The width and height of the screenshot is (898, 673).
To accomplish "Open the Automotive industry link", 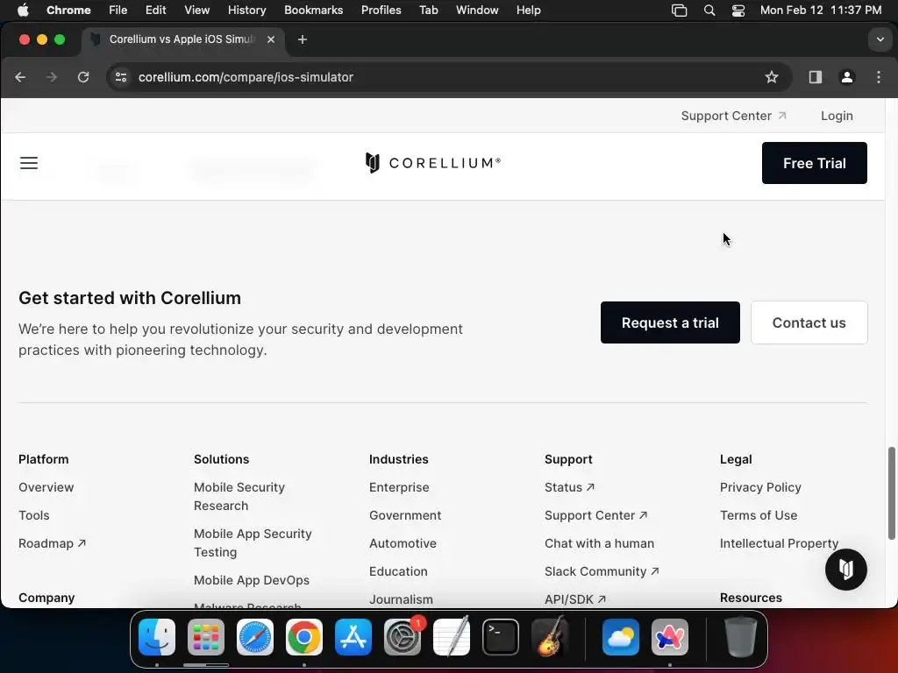I will point(403,543).
